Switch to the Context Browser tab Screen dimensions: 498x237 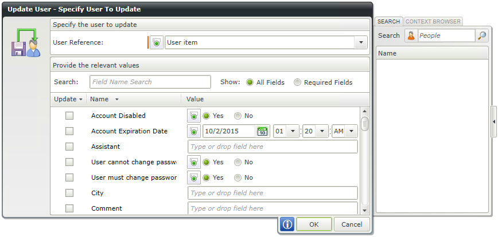[x=433, y=22]
